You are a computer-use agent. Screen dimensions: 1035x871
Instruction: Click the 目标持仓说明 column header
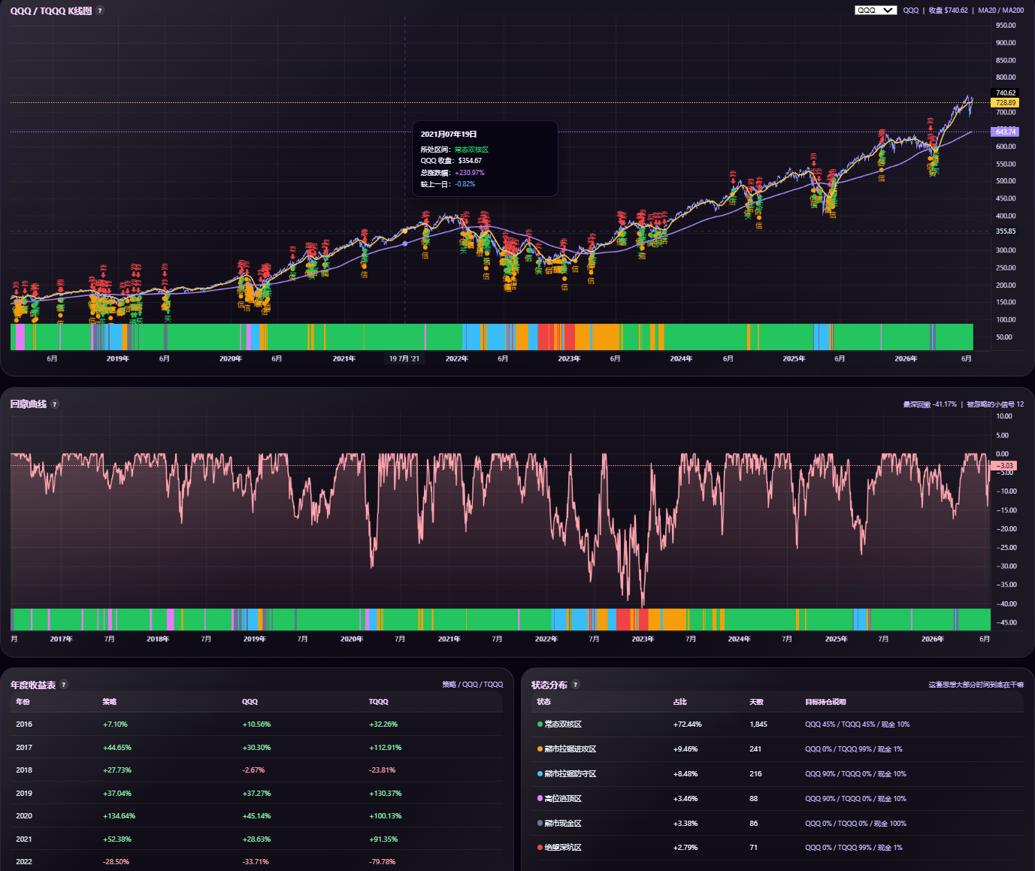click(825, 702)
